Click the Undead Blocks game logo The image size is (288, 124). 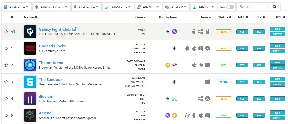(x=30, y=48)
